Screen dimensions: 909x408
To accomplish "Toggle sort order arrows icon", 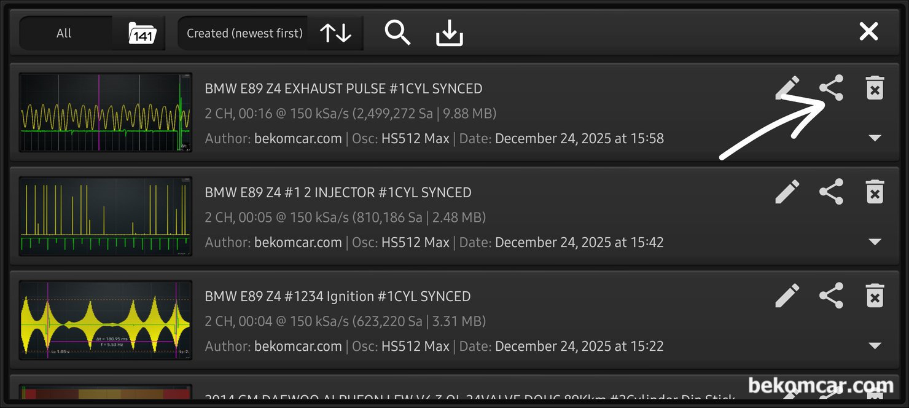I will tap(335, 33).
